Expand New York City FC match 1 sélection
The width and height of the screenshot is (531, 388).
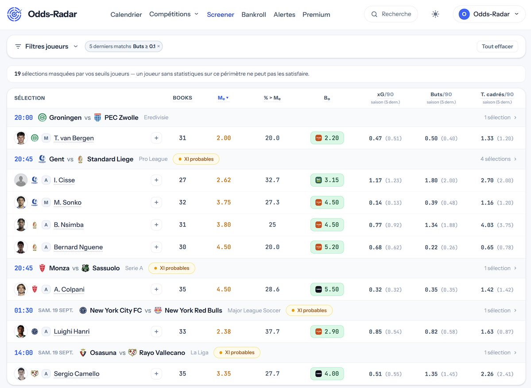point(500,311)
